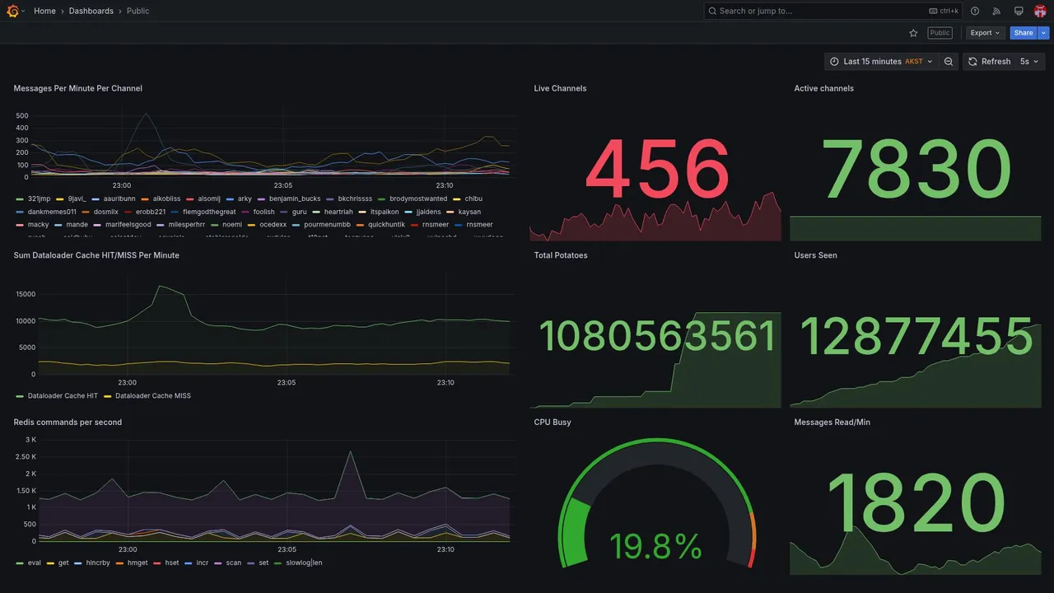This screenshot has width=1054, height=593.
Task: Expand the 5s refresh interval dropdown
Action: click(1029, 62)
